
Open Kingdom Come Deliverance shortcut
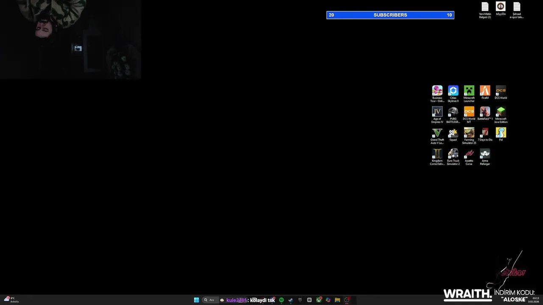[x=437, y=157]
